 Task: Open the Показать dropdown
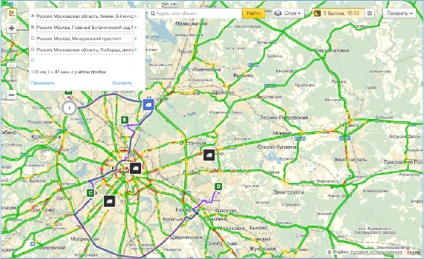click(x=399, y=13)
